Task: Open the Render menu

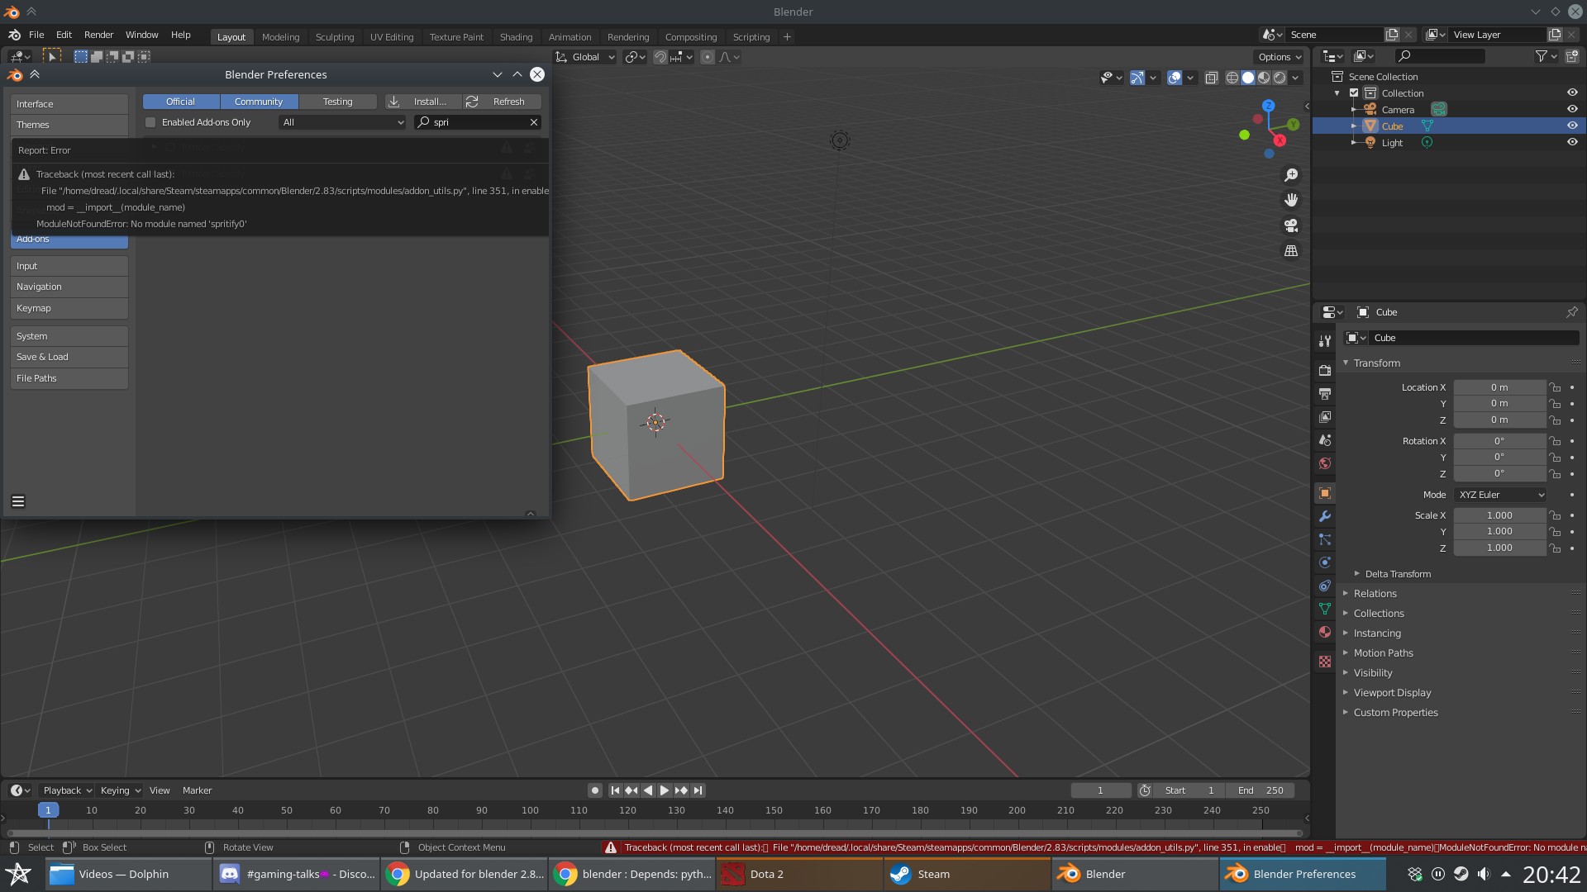Action: [x=98, y=35]
